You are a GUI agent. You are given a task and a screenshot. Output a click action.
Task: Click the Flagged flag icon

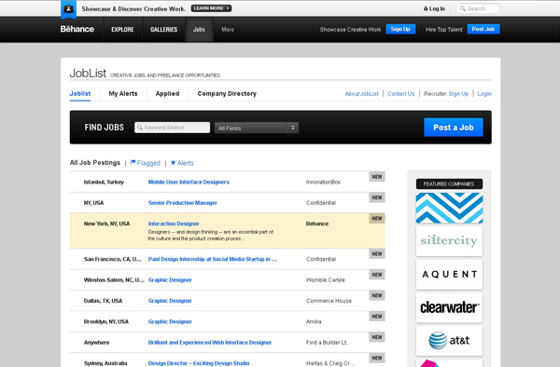pos(133,162)
